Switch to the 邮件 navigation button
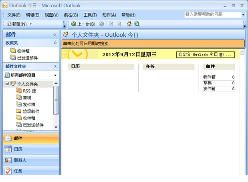Viewport: 248px width, 182px height. (x=31, y=138)
